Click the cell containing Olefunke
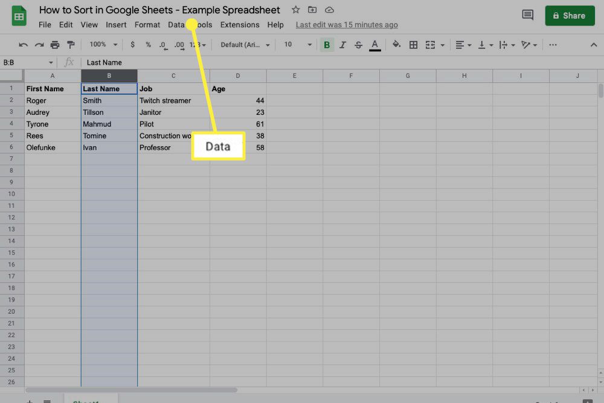Image resolution: width=604 pixels, height=403 pixels. (53, 147)
